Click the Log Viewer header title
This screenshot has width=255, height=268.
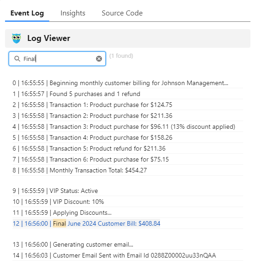(49, 38)
